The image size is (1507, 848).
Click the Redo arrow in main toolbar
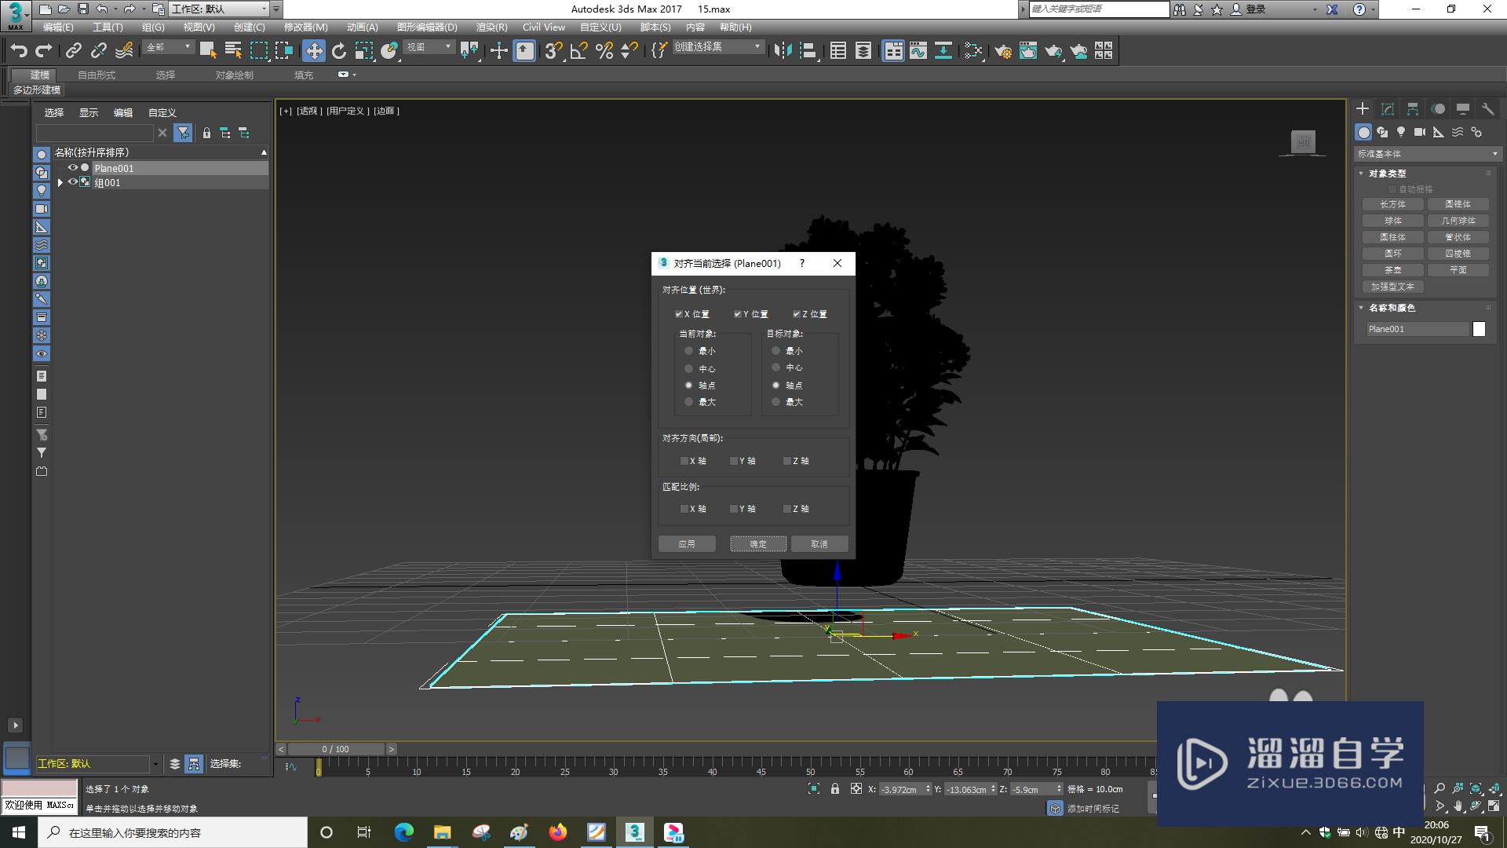coord(44,51)
